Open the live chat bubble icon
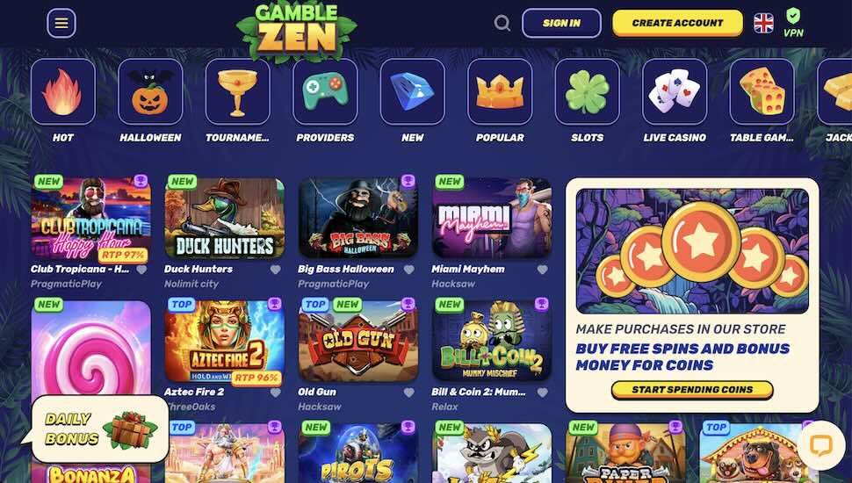Image resolution: width=852 pixels, height=483 pixels. coord(821,445)
